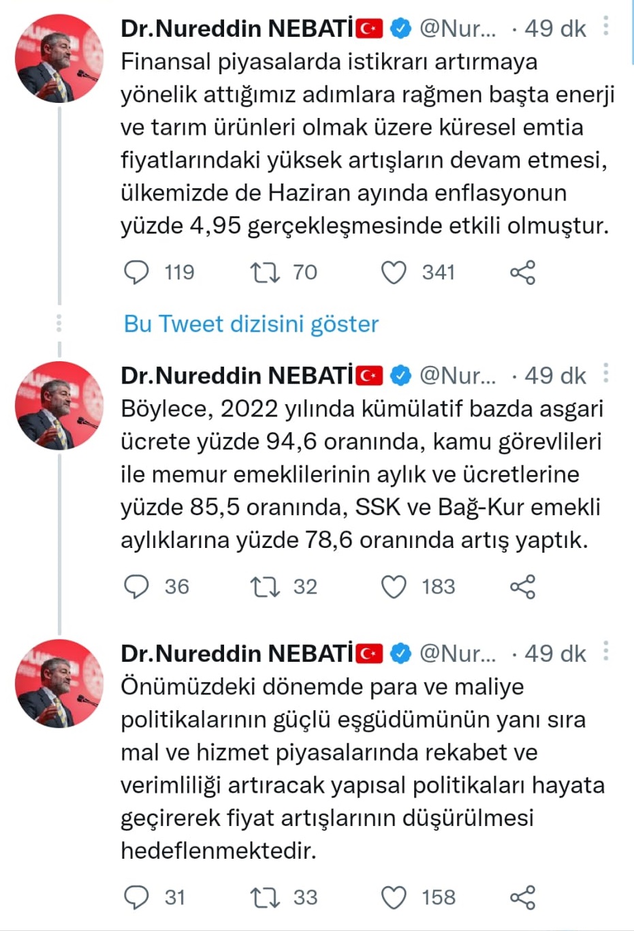Image resolution: width=634 pixels, height=931 pixels.
Task: Reply to the Haziran enflasyon tweet
Action: 136,273
